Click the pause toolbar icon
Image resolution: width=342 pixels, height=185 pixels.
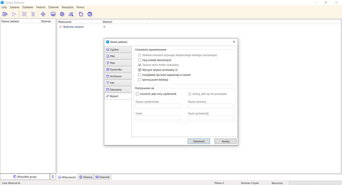click(33, 14)
